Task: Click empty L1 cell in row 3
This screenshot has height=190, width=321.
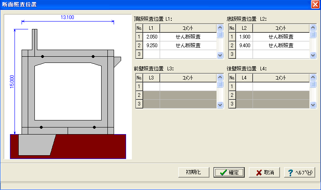Action: [x=151, y=54]
